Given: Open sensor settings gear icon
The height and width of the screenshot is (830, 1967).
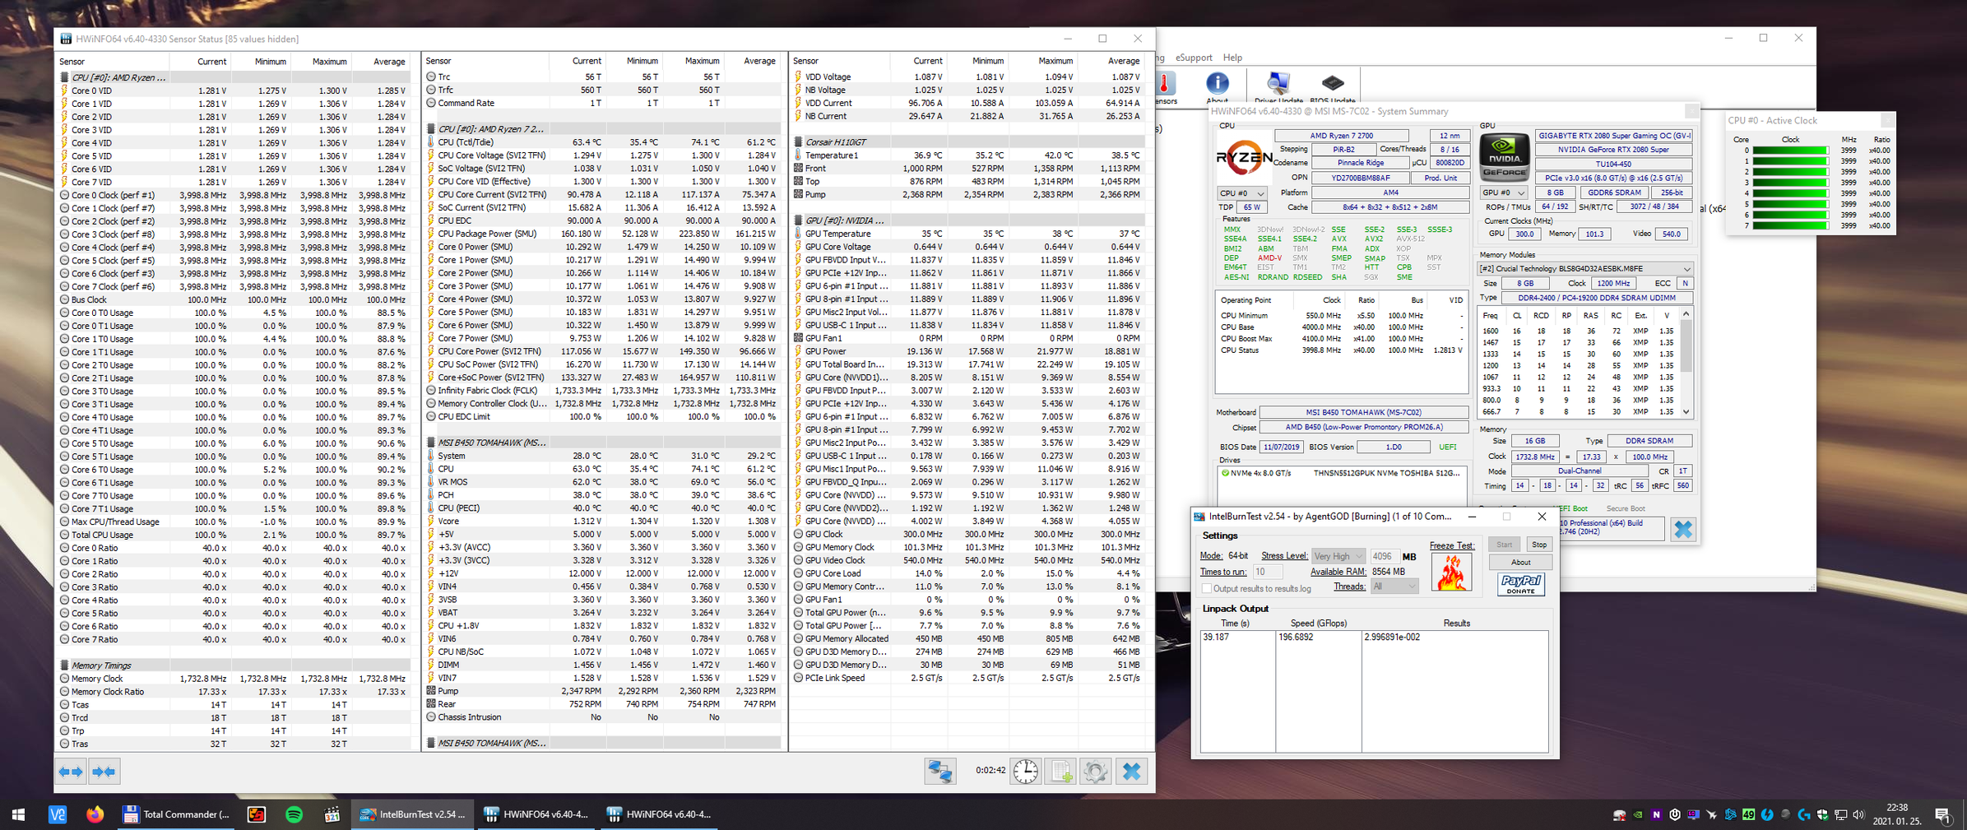Looking at the screenshot, I should click(1095, 771).
